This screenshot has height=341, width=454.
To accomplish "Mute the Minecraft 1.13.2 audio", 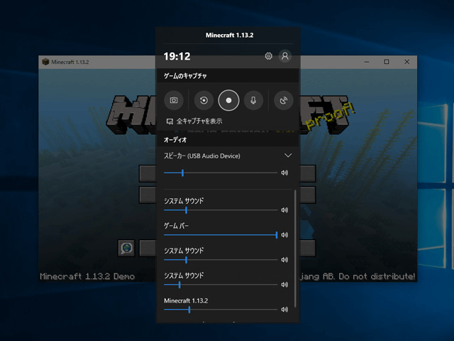I will pos(284,310).
